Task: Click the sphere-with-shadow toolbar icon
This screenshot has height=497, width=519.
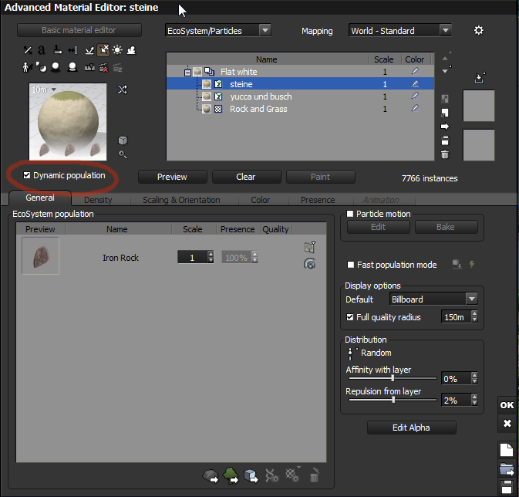Action: point(56,67)
